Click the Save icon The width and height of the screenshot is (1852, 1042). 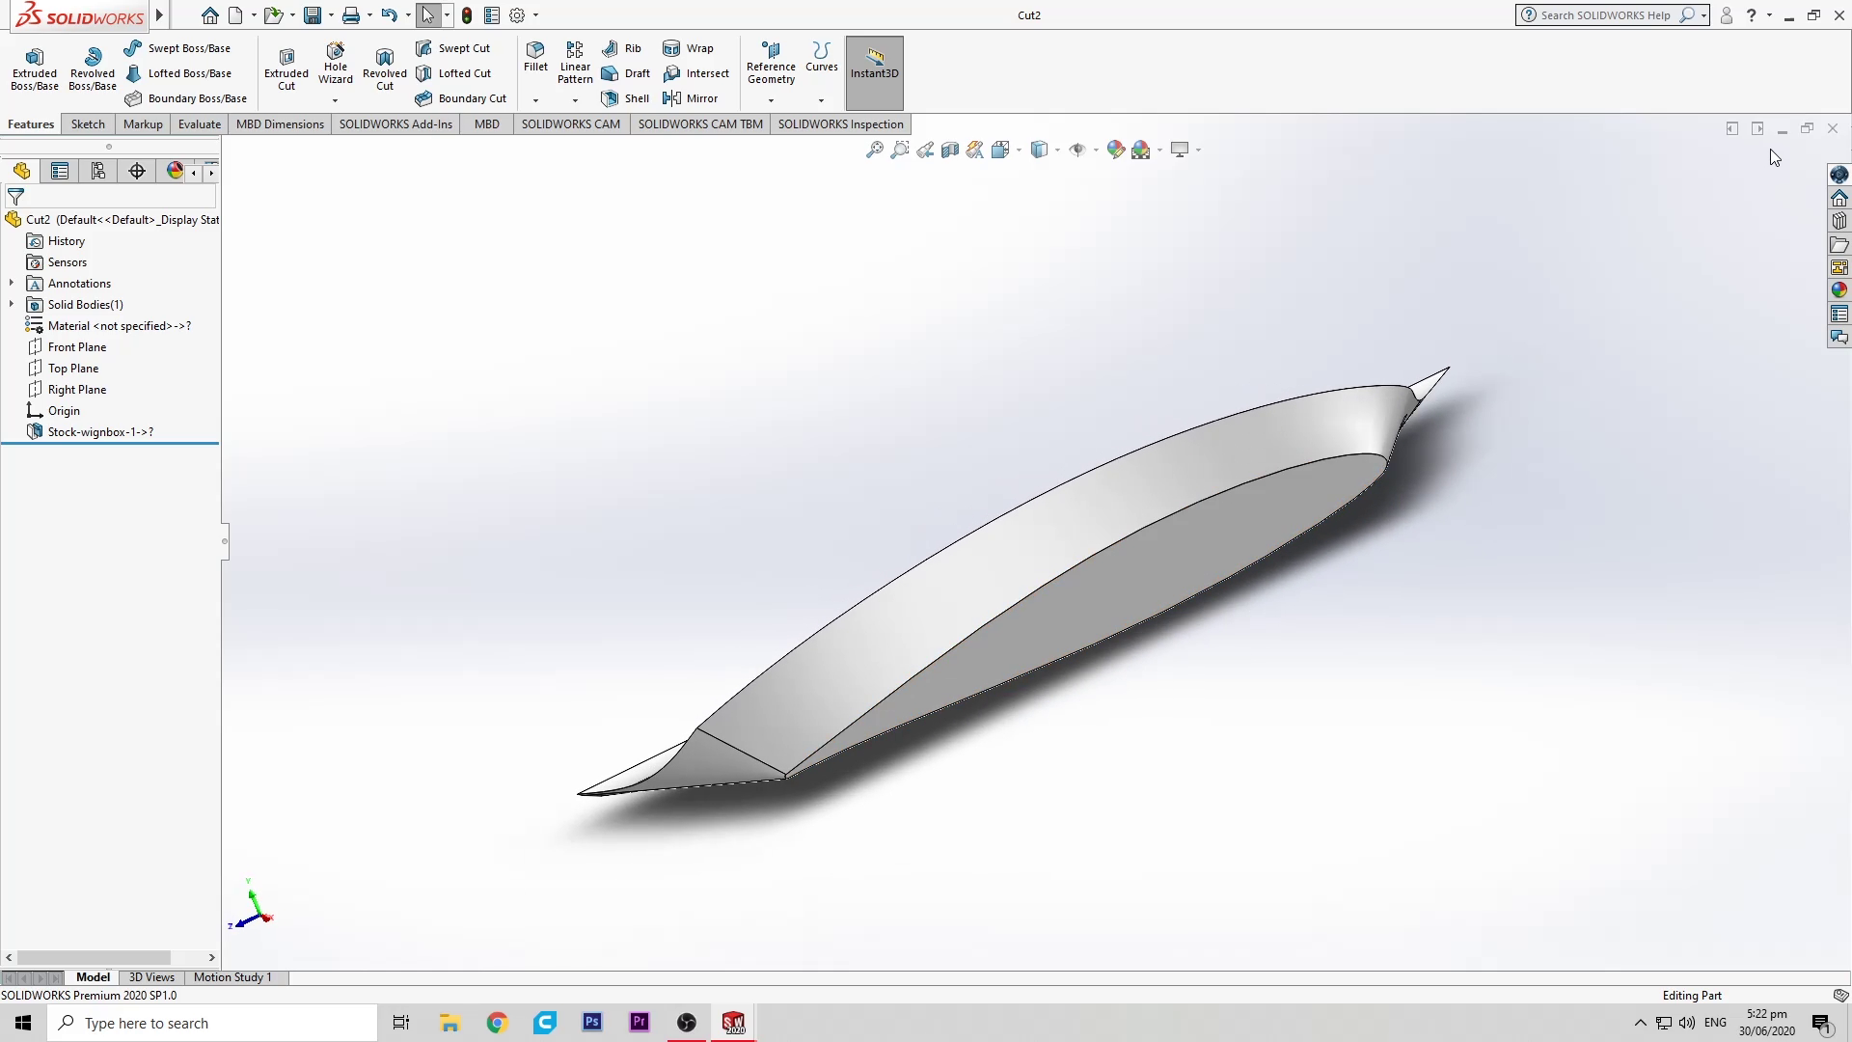pos(312,15)
